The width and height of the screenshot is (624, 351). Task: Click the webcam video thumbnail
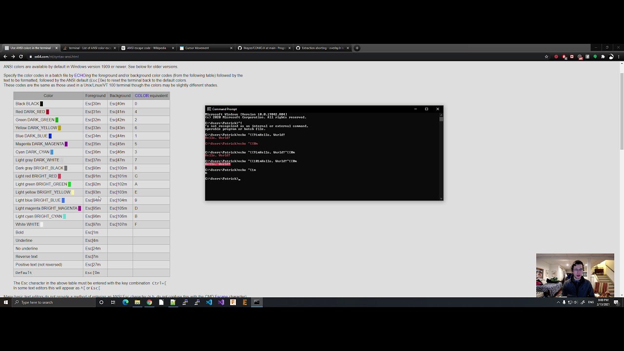pos(575,275)
